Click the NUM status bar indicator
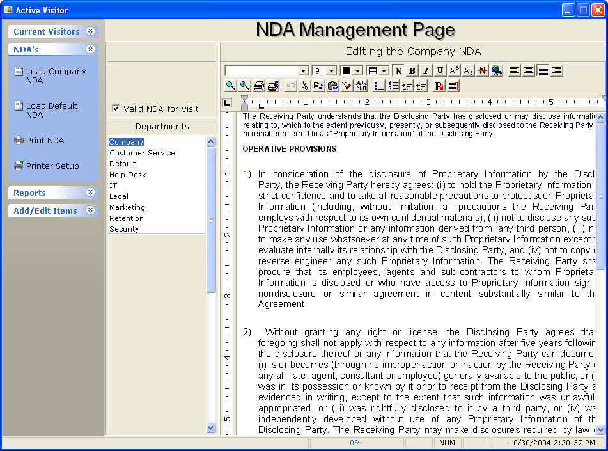This screenshot has width=608, height=451. [447, 443]
